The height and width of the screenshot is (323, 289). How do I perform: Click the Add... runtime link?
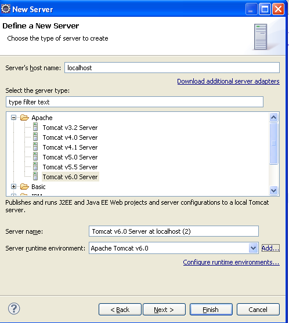pyautogui.click(x=270, y=248)
